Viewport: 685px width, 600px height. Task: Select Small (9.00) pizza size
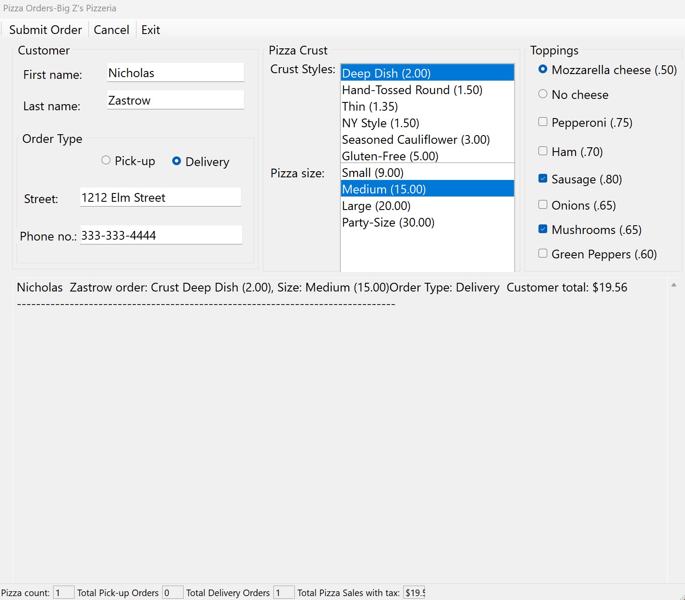[427, 173]
